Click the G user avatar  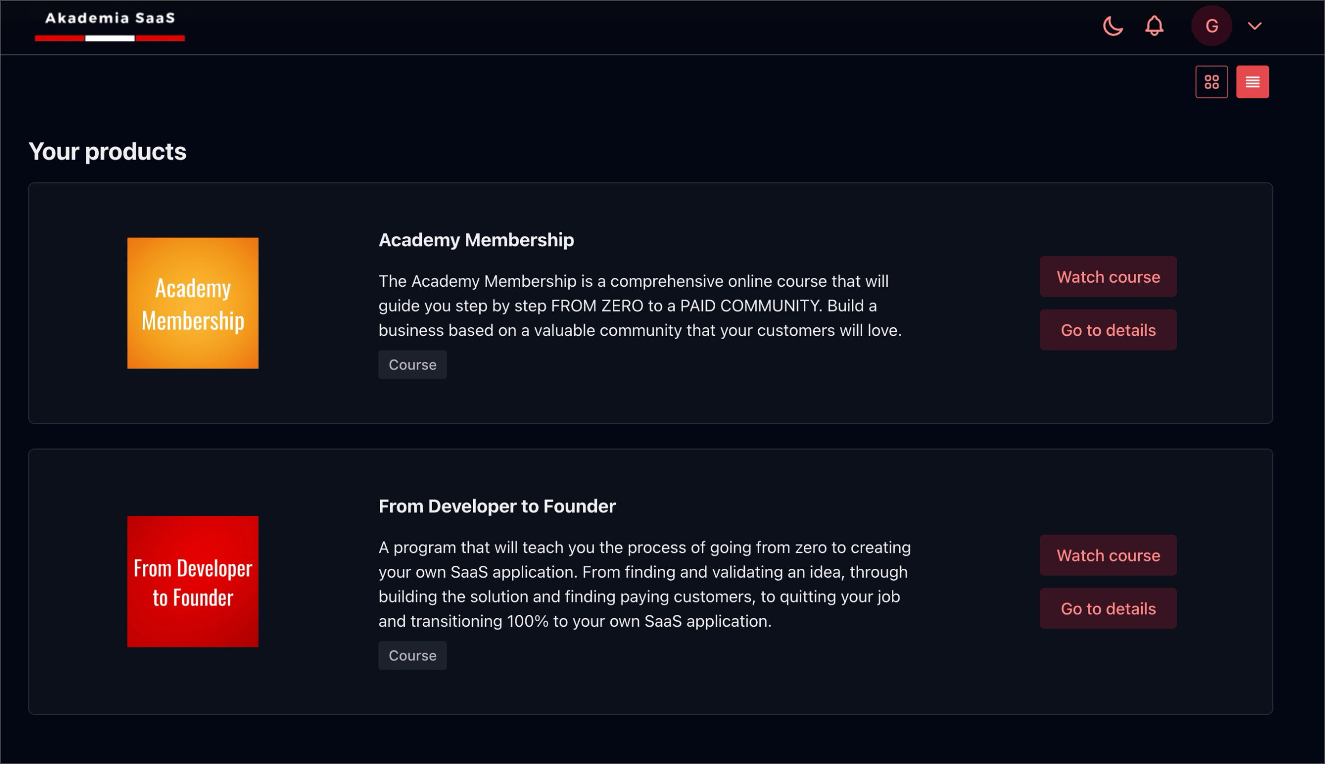1211,26
